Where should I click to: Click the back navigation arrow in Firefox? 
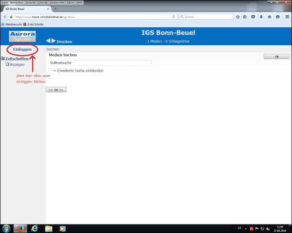pos(5,17)
